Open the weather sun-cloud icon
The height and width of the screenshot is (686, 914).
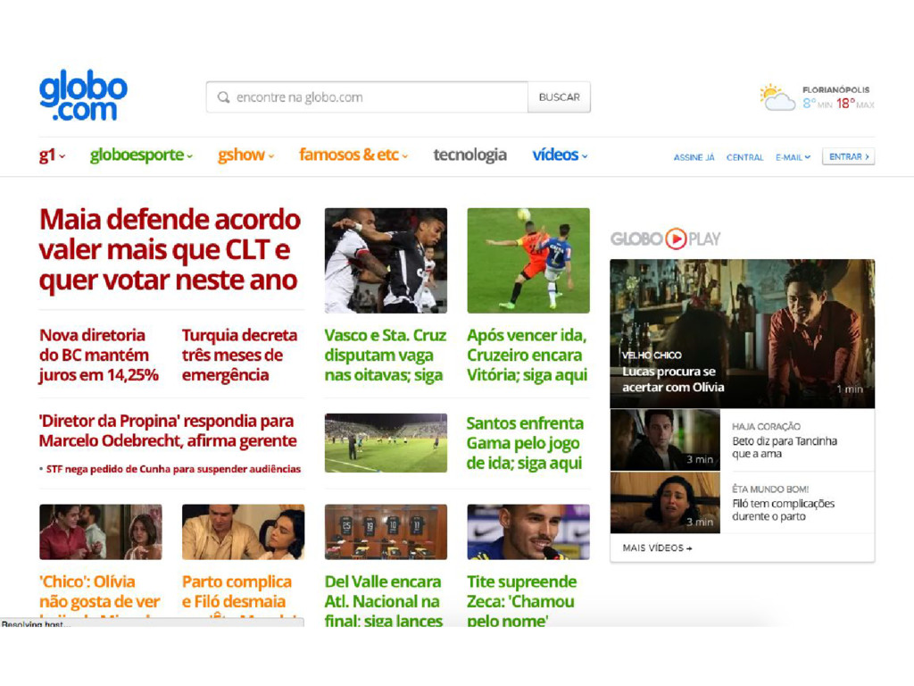coord(777,97)
